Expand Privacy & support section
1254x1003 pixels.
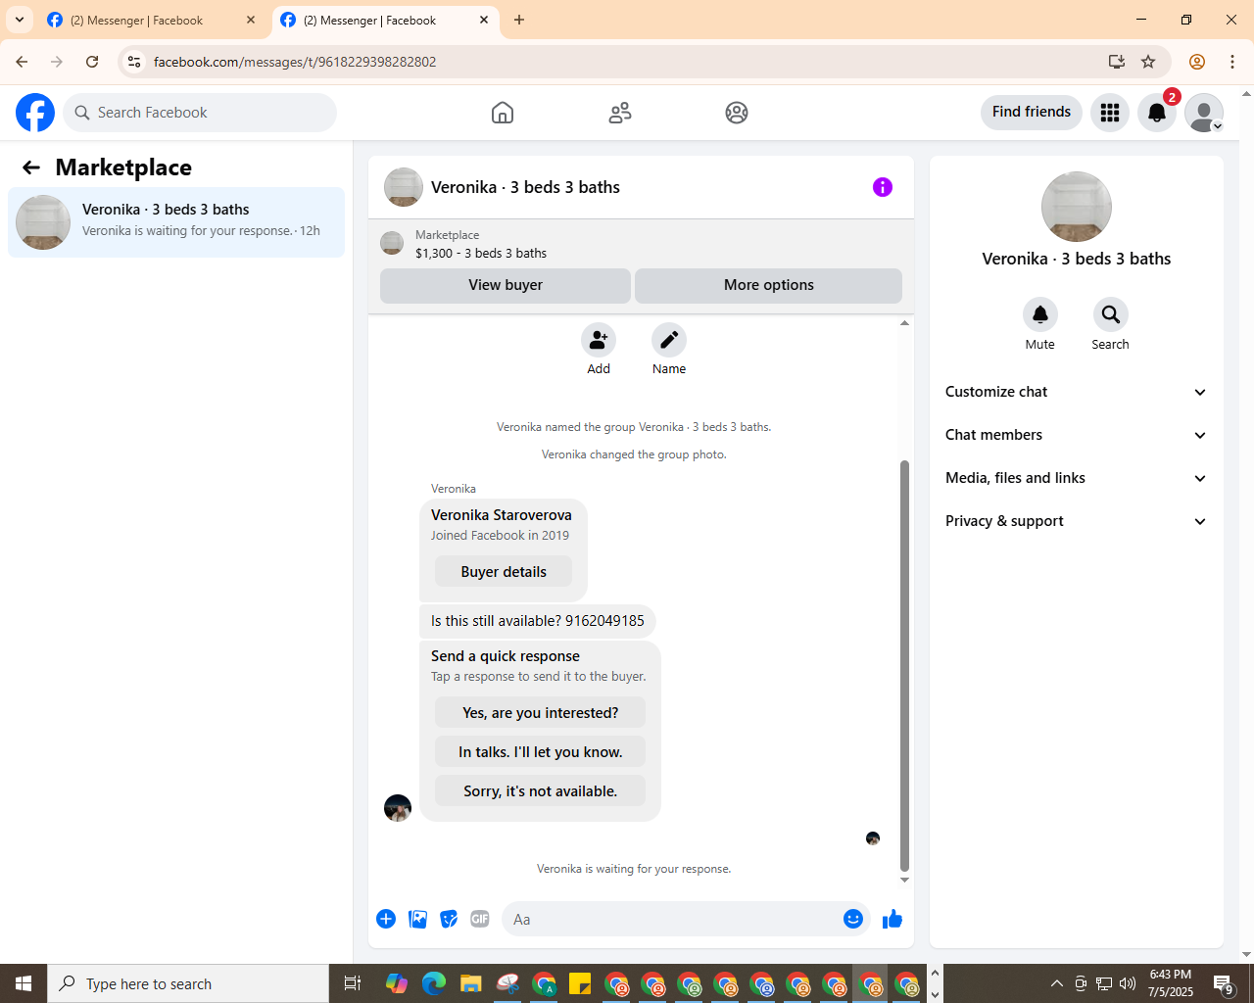(1077, 521)
